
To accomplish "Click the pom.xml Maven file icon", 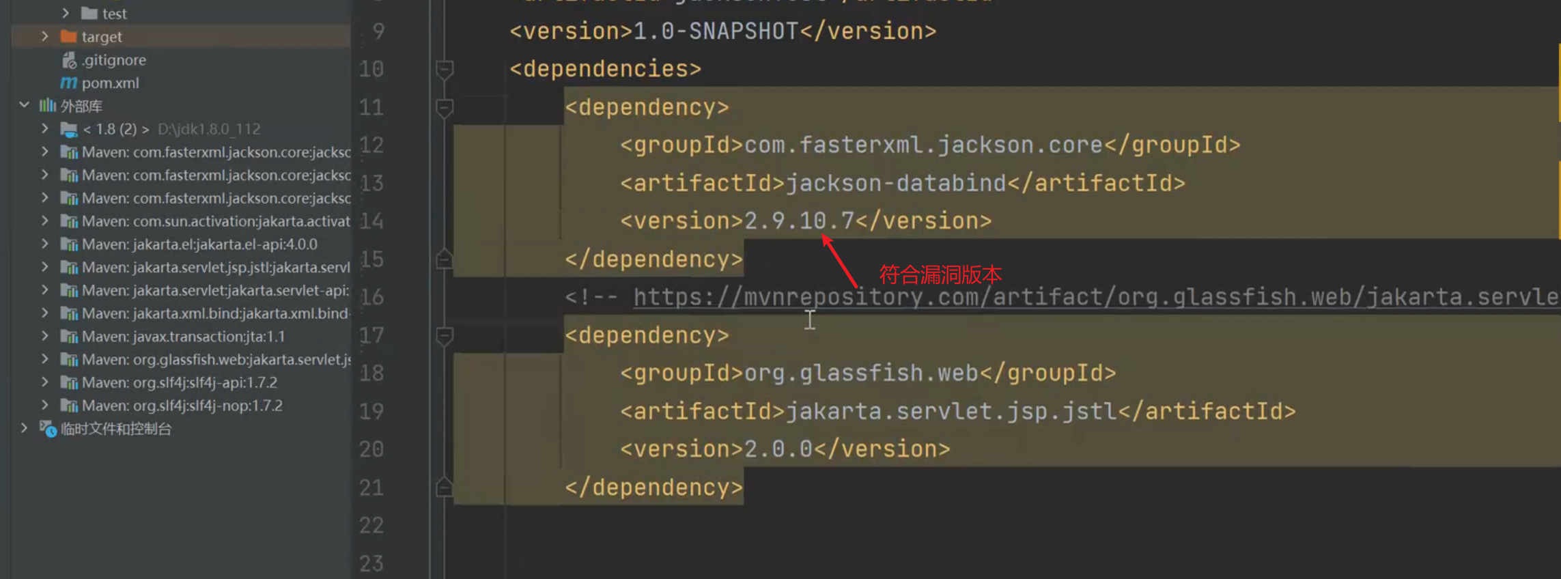I will coord(68,83).
